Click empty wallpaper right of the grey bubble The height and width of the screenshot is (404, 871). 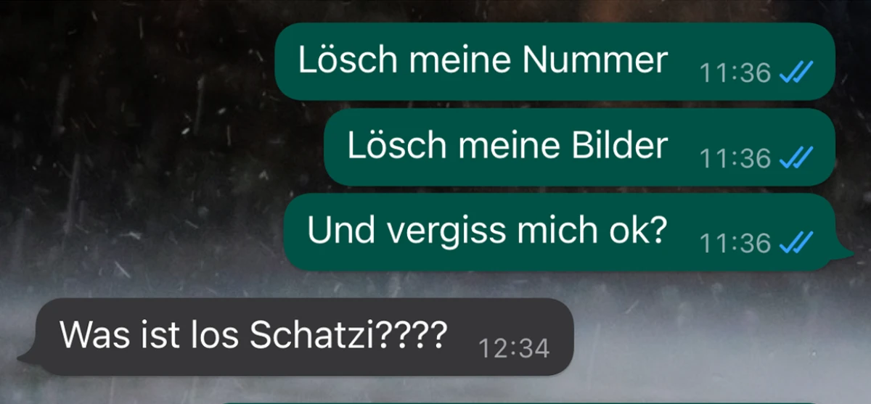719,337
